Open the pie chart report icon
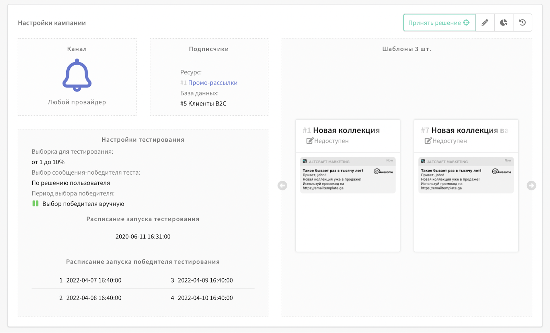Viewport: 550px width, 333px height. point(504,23)
